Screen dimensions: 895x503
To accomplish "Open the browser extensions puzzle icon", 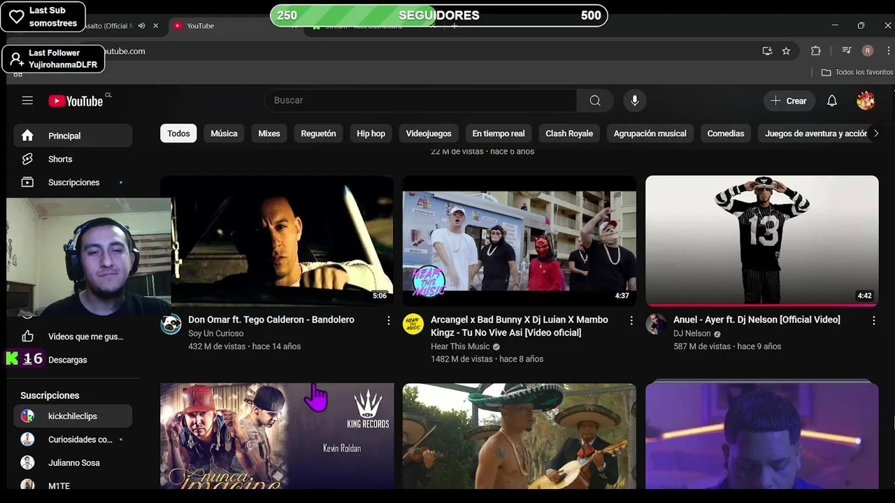I will [x=815, y=51].
